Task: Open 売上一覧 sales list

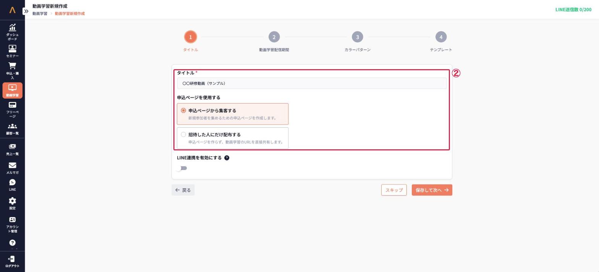Action: point(12,149)
